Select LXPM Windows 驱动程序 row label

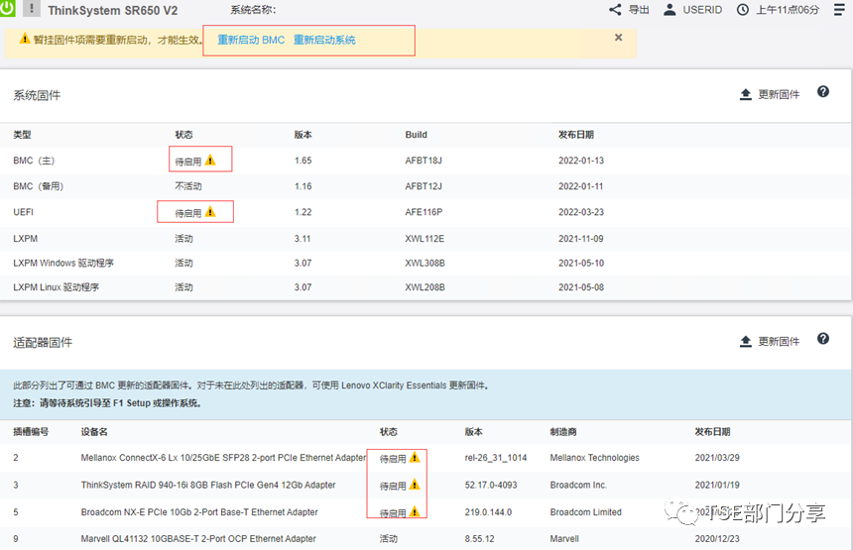pyautogui.click(x=63, y=263)
